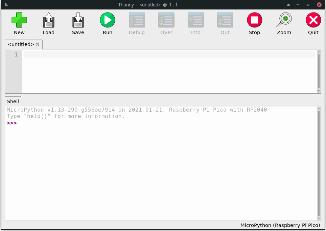The height and width of the screenshot is (231, 326).
Task: Open interpreter selector MicroPython (Raspberry Pi Pico)
Action: [x=280, y=225]
